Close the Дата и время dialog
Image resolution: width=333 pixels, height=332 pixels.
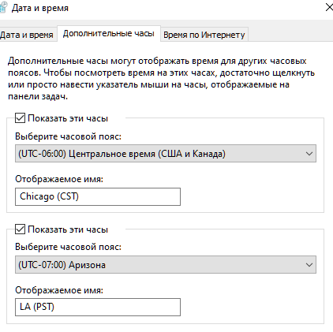(x=329, y=7)
